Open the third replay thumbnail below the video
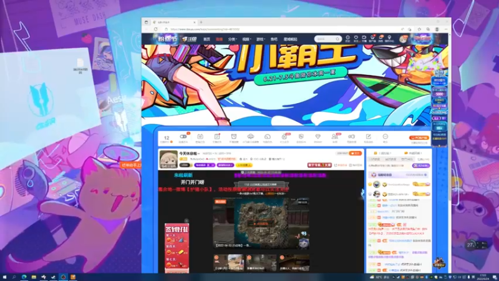Image resolution: width=499 pixels, height=281 pixels. (x=293, y=263)
